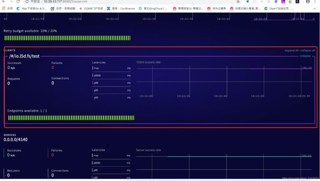Viewport: 320px width, 181px height.
Task: Click the client Connections count
Action: pos(53,83)
